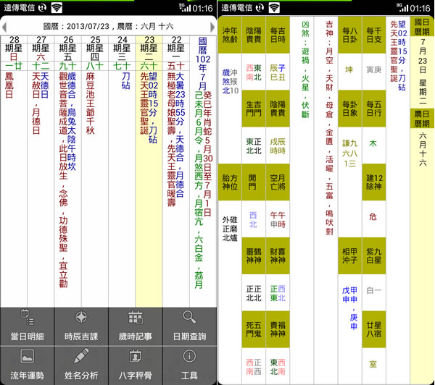This screenshot has width=435, height=385.
Task: Tap green 凶煞：遊禍，火星，伏斷 column
Action: pyautogui.click(x=305, y=69)
